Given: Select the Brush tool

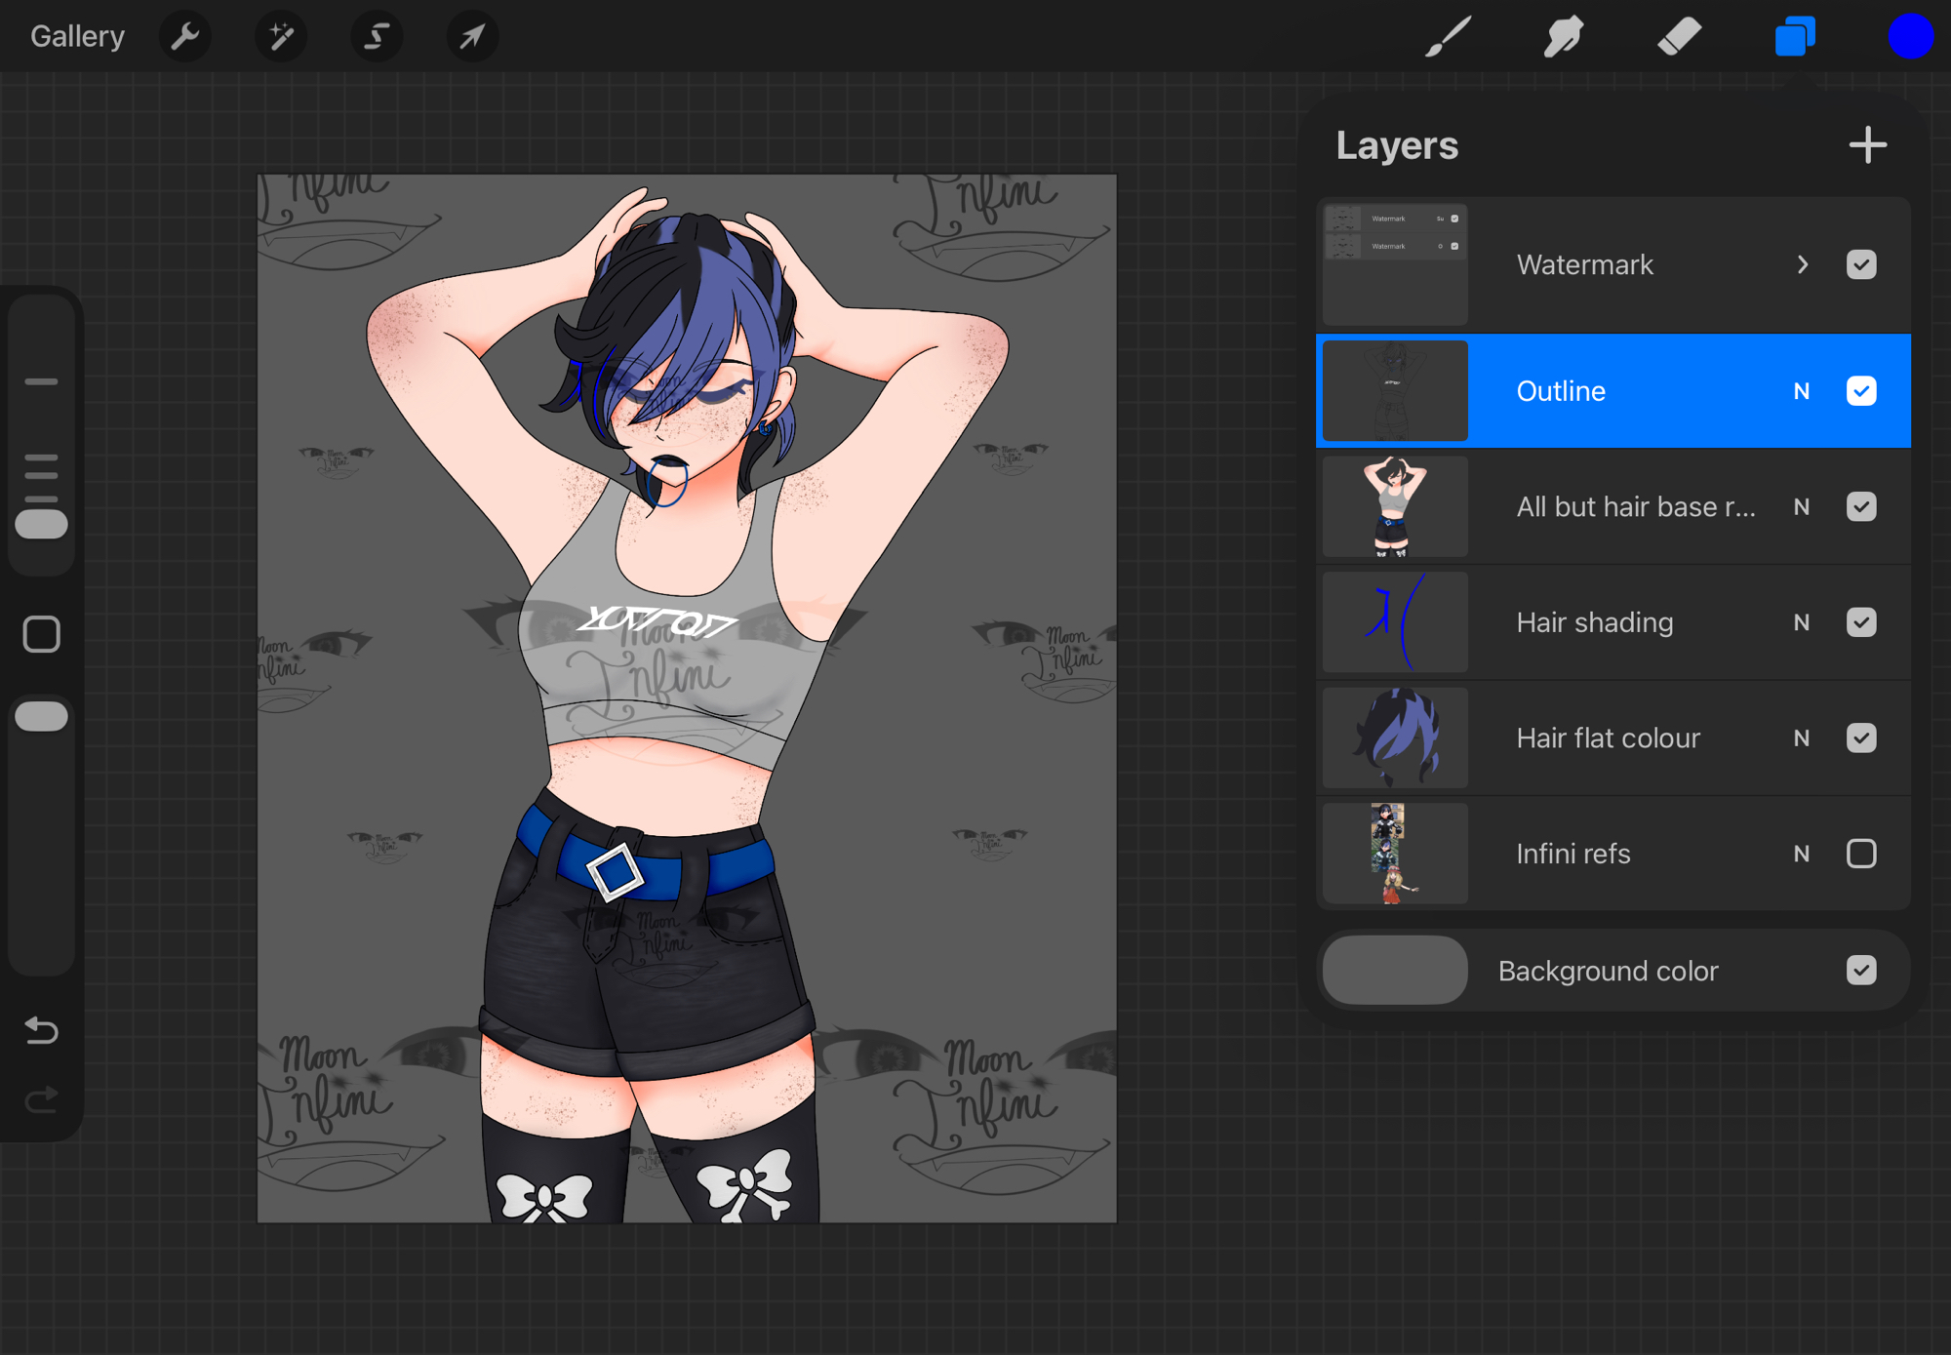Looking at the screenshot, I should tap(1448, 37).
